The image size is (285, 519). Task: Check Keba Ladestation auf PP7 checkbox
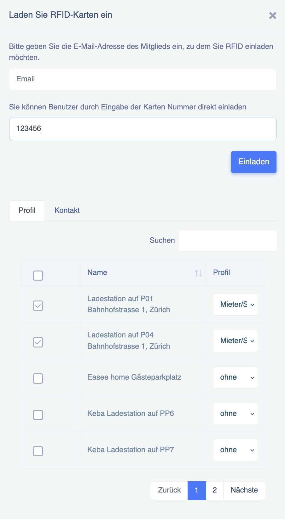click(x=38, y=451)
